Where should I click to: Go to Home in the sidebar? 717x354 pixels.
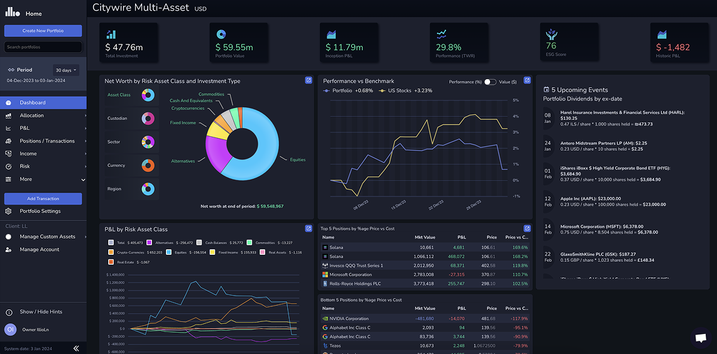click(x=33, y=14)
